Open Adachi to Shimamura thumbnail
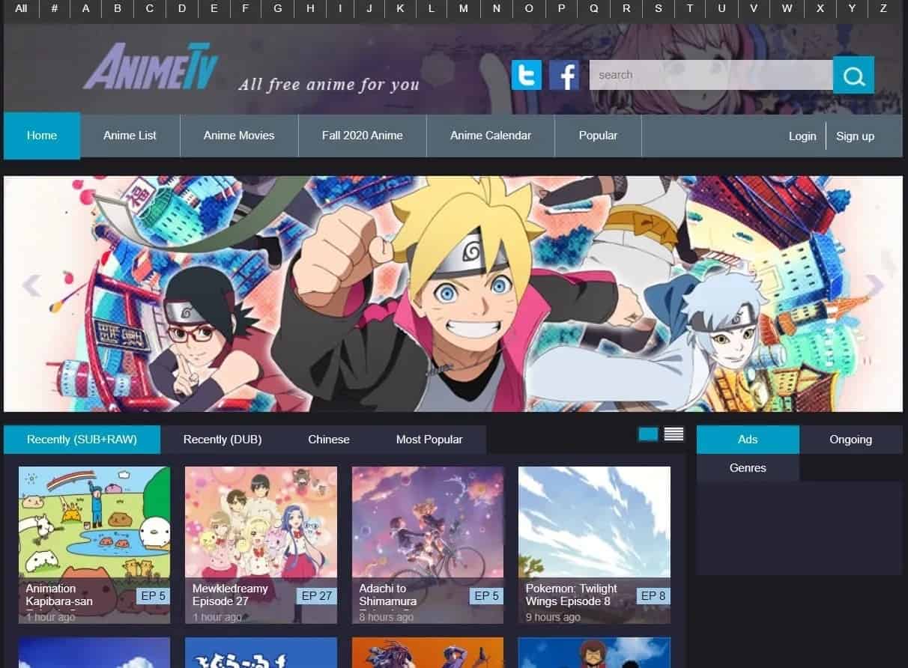Viewport: 908px width, 668px height. click(428, 545)
